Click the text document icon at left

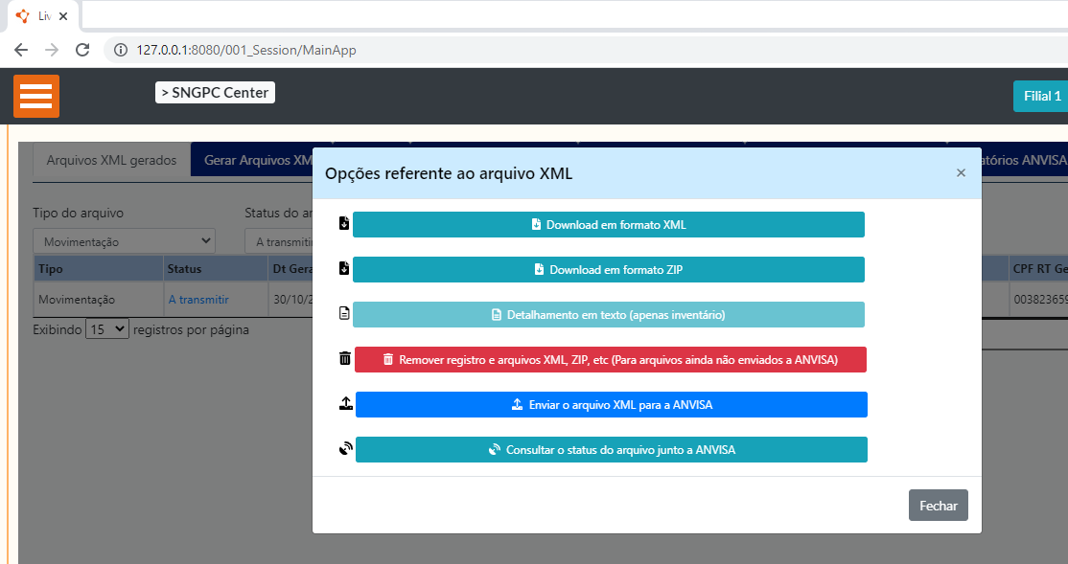[344, 313]
